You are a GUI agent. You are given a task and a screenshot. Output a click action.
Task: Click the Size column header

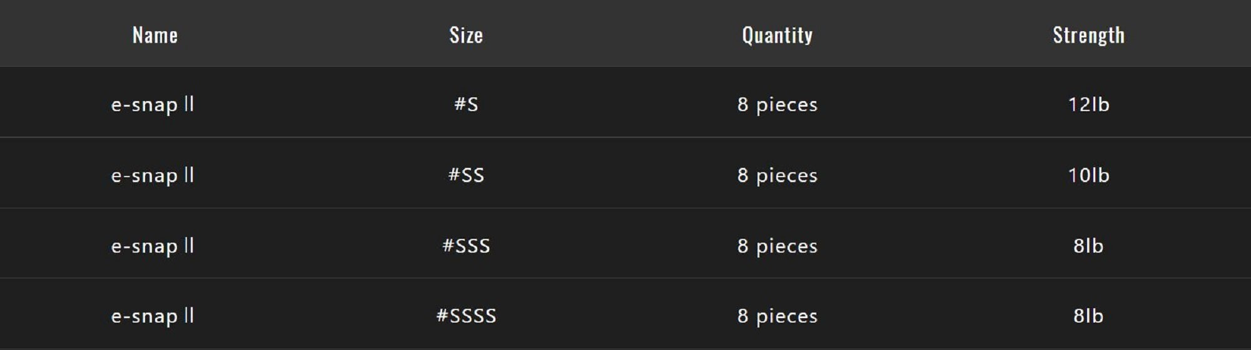click(x=466, y=35)
